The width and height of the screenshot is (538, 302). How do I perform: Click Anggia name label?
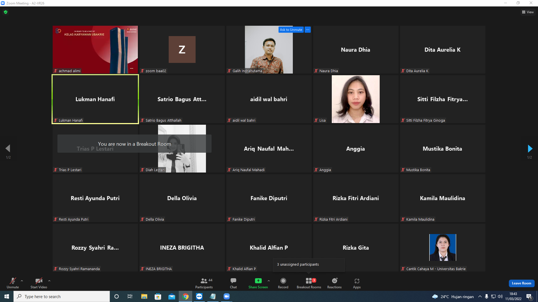[x=325, y=170]
